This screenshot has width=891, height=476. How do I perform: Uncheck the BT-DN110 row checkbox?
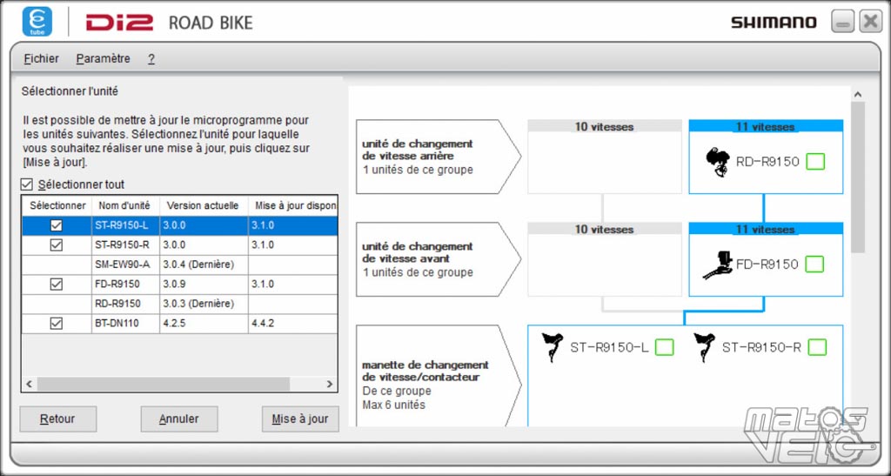[57, 323]
